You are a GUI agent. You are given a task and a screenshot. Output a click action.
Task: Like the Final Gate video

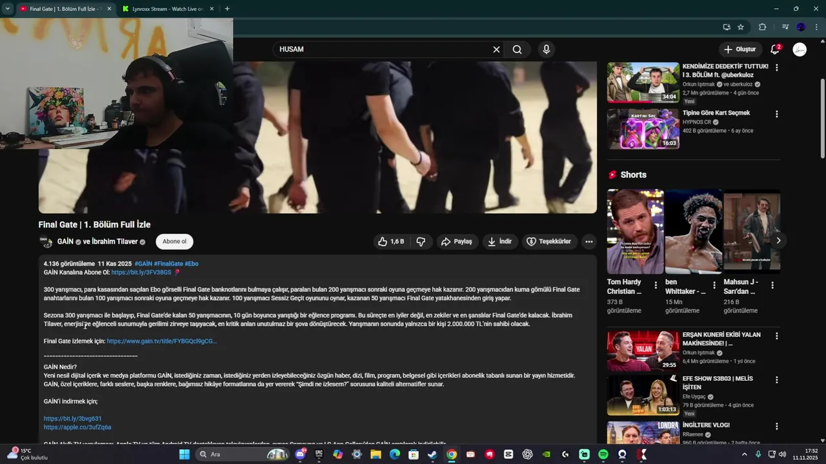391,242
